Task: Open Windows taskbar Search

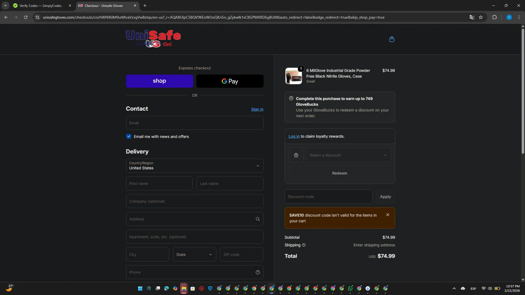Action: pyautogui.click(x=149, y=288)
